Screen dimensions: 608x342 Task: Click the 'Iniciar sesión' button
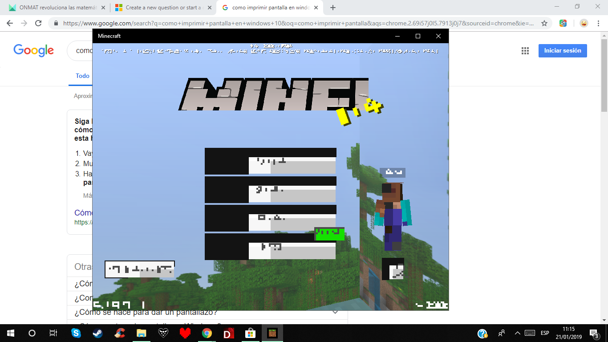563,51
